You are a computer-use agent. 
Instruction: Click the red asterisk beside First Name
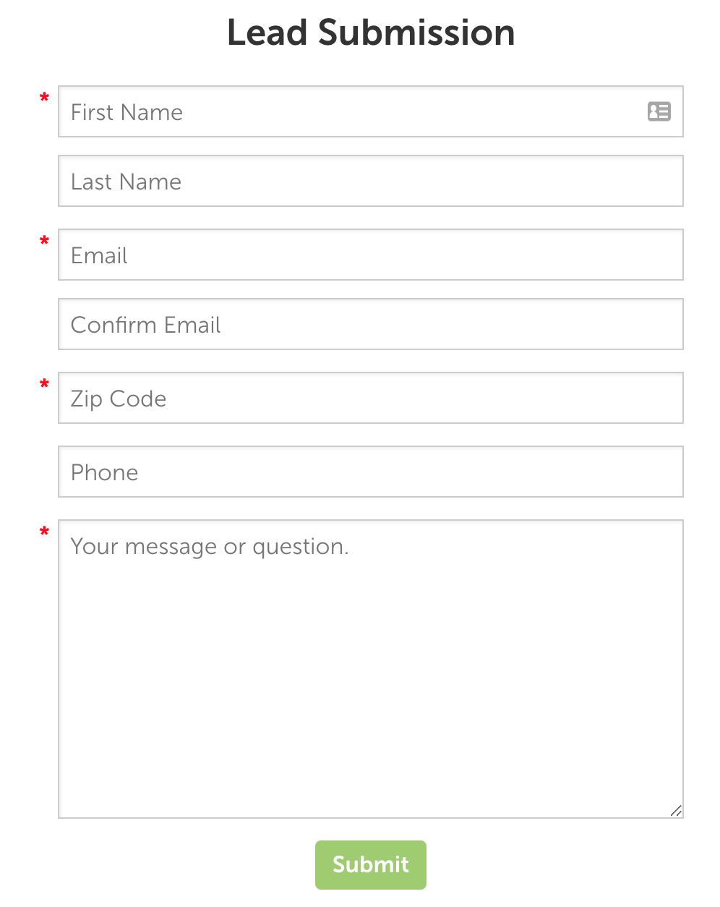tap(45, 98)
